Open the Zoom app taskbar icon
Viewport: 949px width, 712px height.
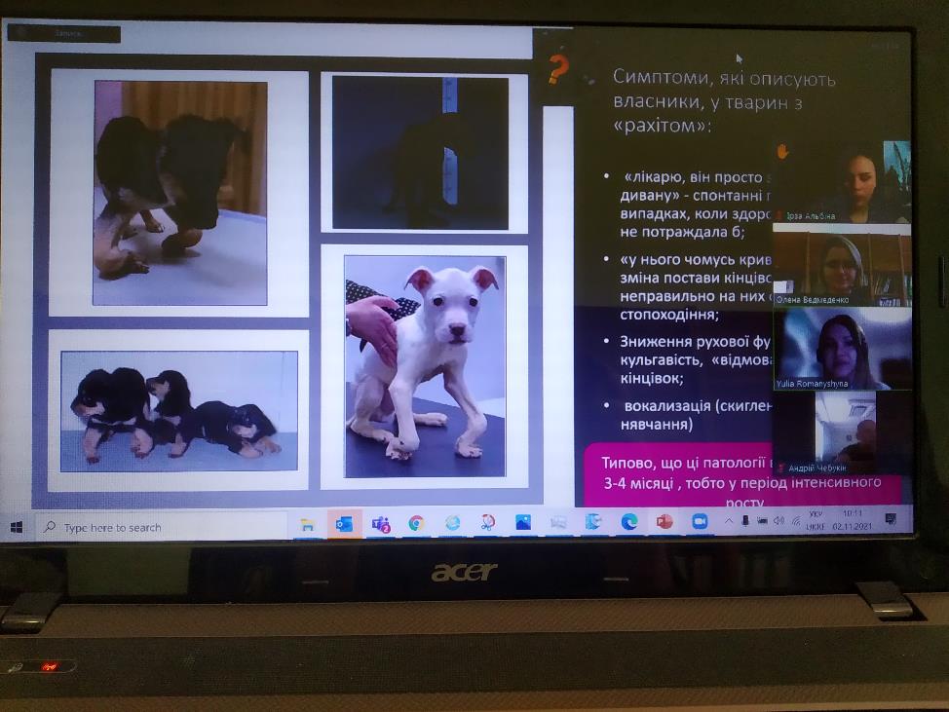[x=700, y=521]
